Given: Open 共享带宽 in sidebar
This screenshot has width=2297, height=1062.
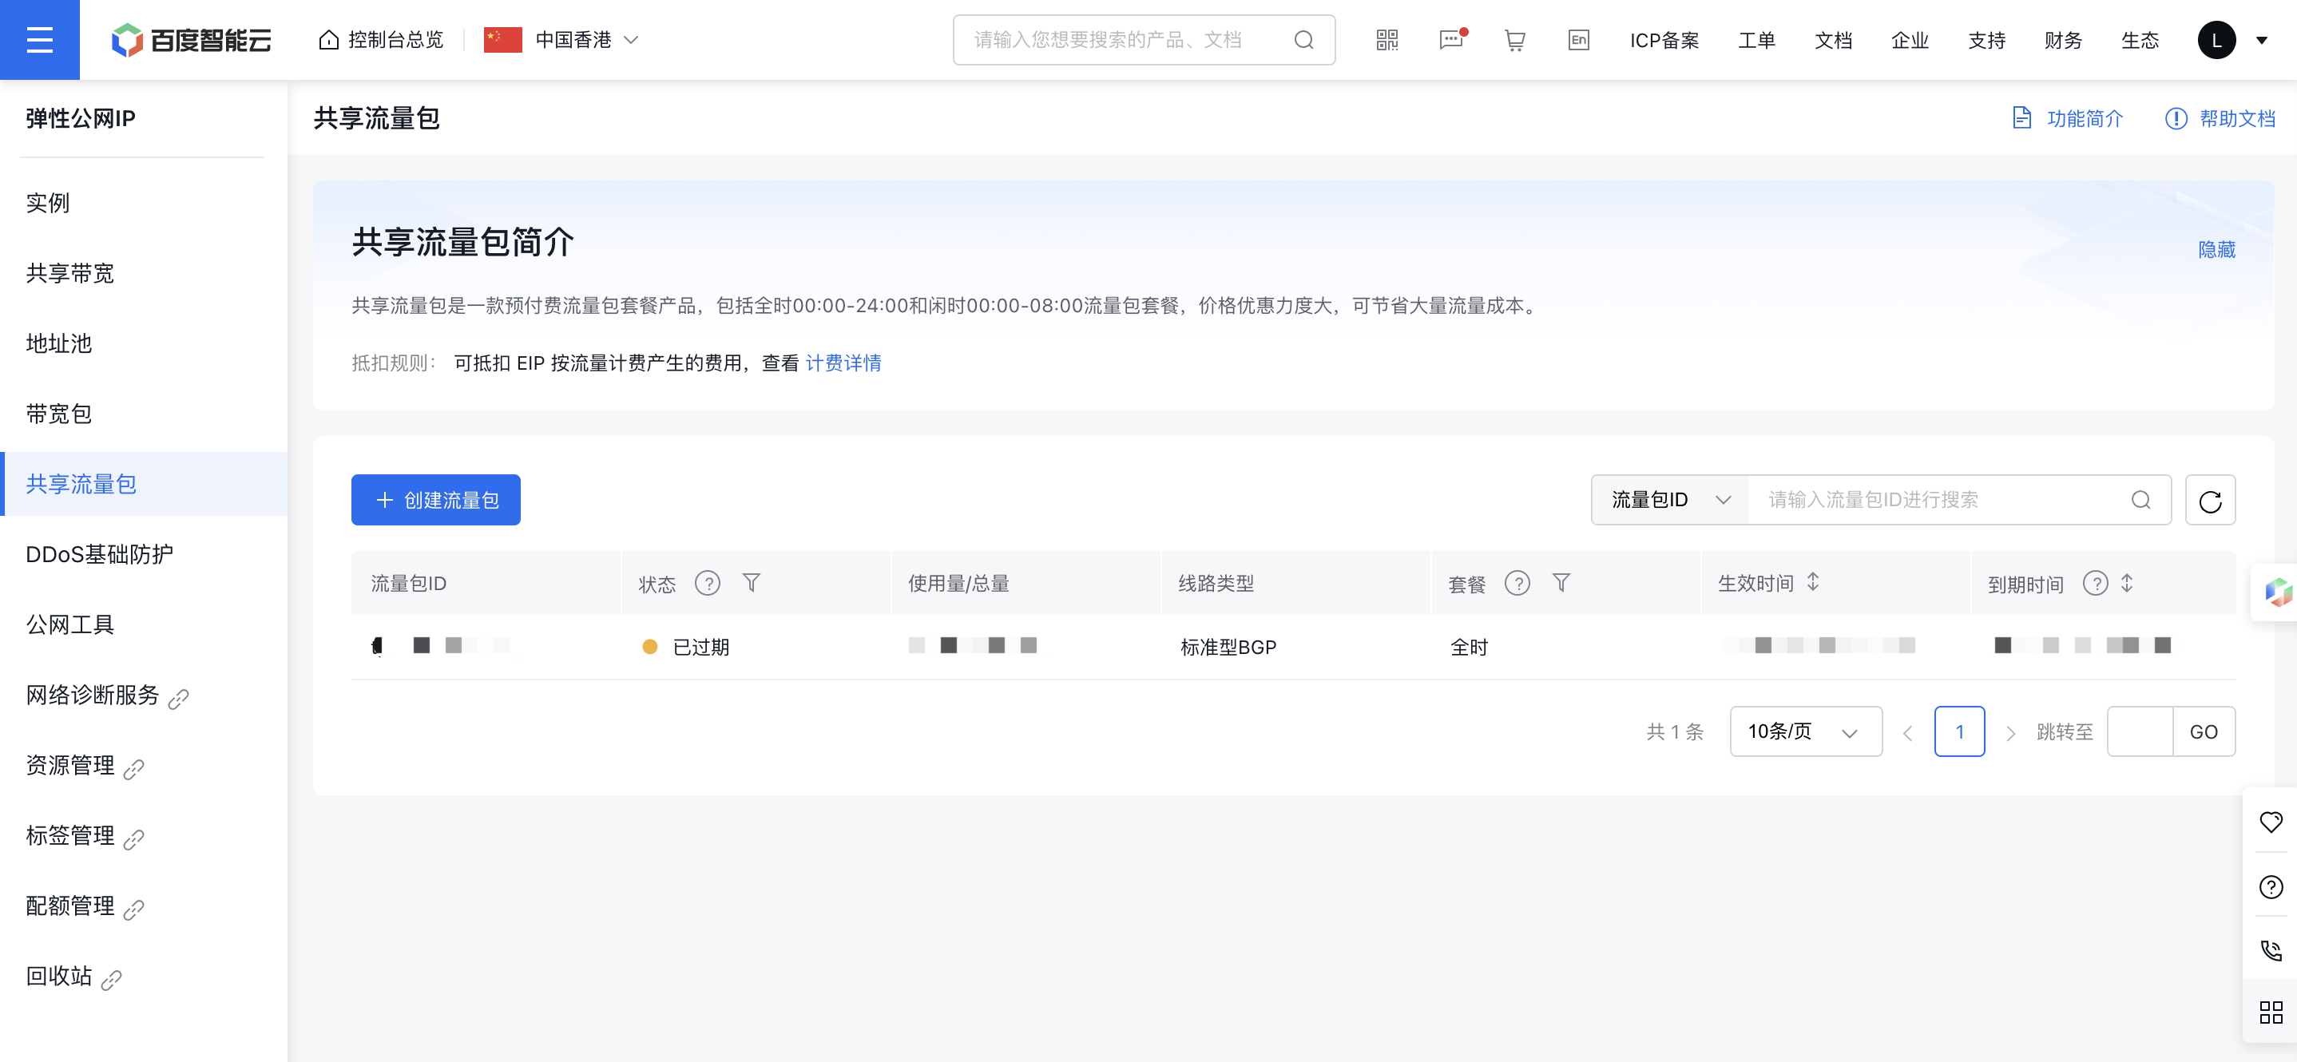Looking at the screenshot, I should click(x=69, y=273).
